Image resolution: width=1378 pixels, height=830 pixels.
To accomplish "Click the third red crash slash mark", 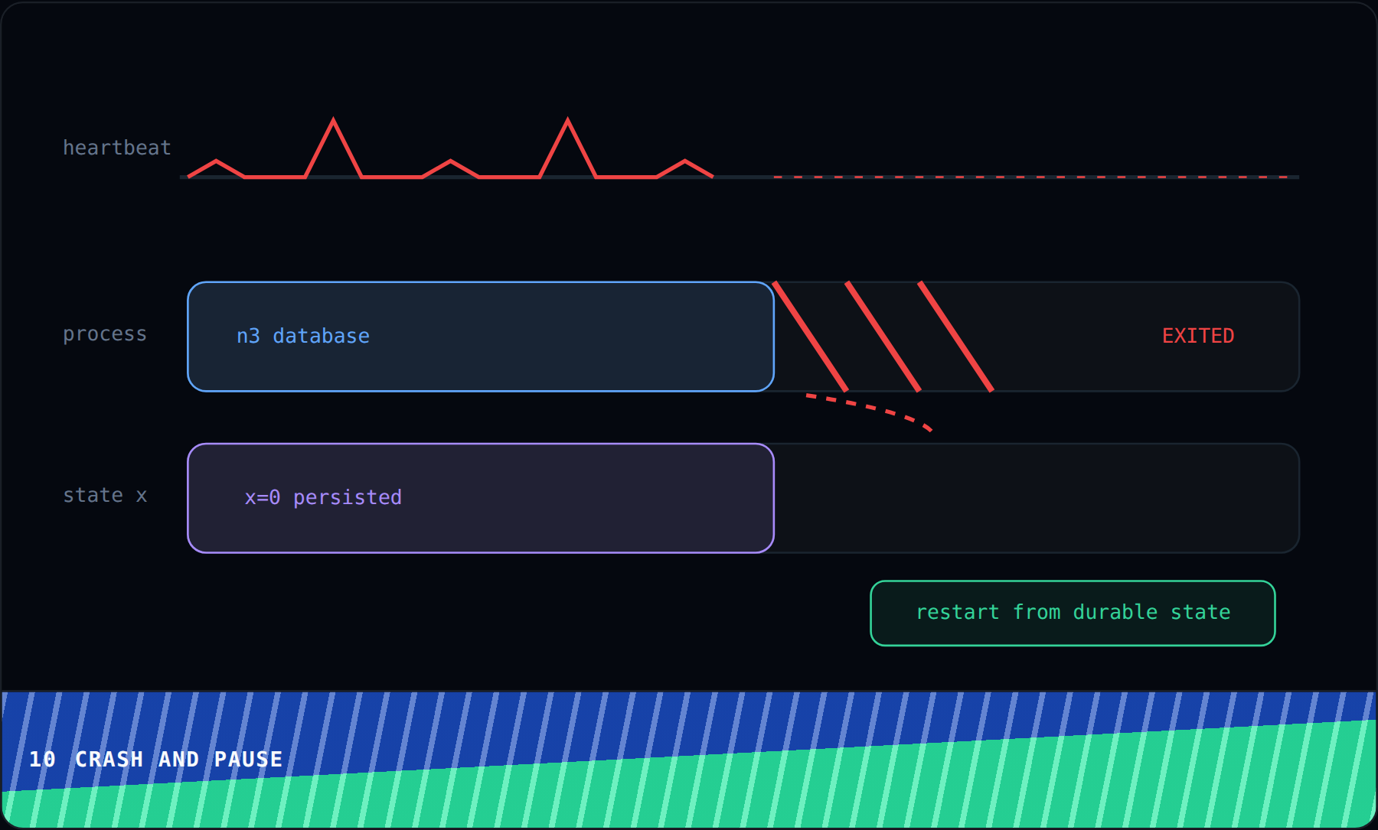I will coord(955,337).
